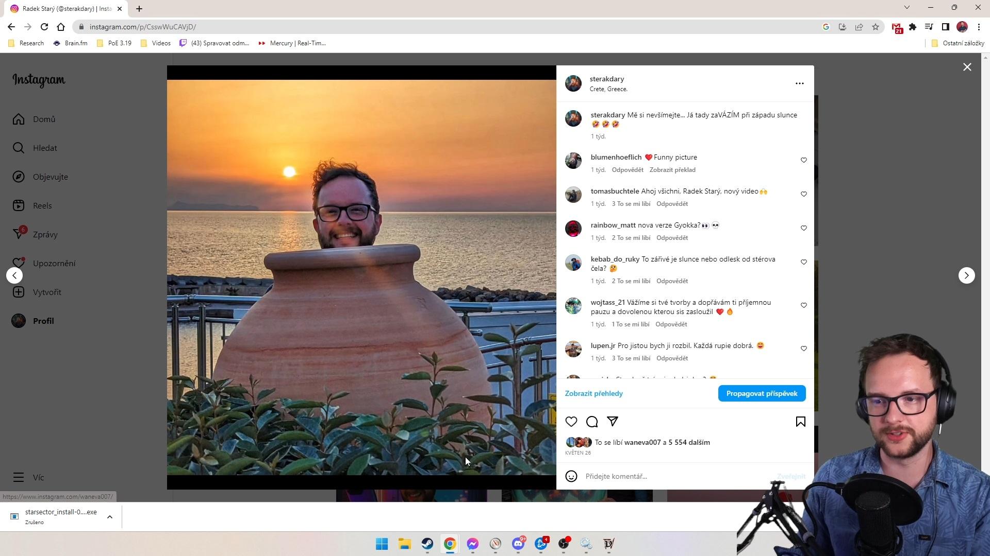This screenshot has height=556, width=990.
Task: Reload the page in Chrome
Action: tap(44, 27)
